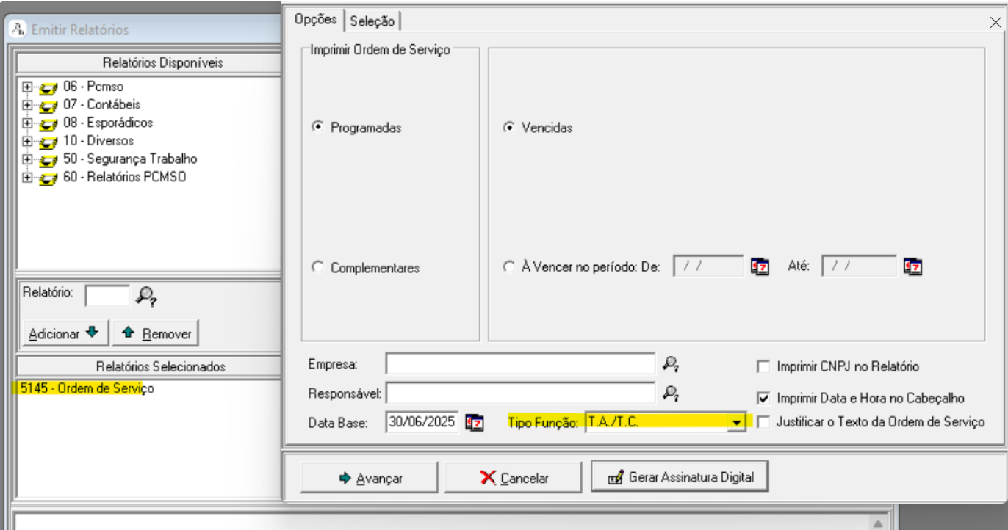Open the Responsável search lookup icon

click(x=669, y=393)
